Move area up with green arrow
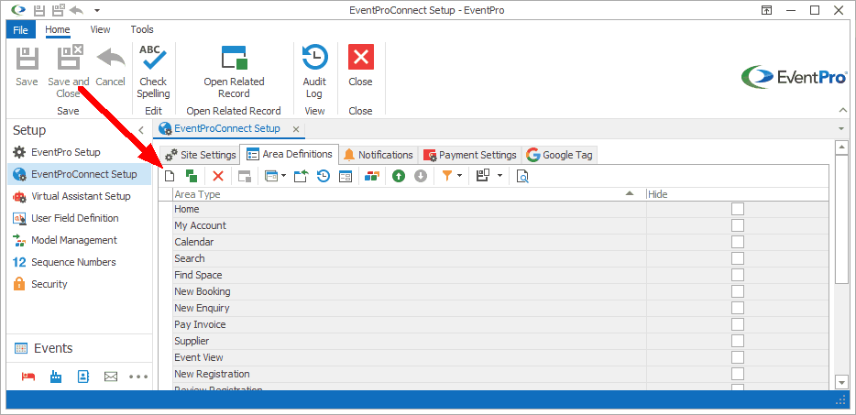856x415 pixels. click(x=399, y=176)
